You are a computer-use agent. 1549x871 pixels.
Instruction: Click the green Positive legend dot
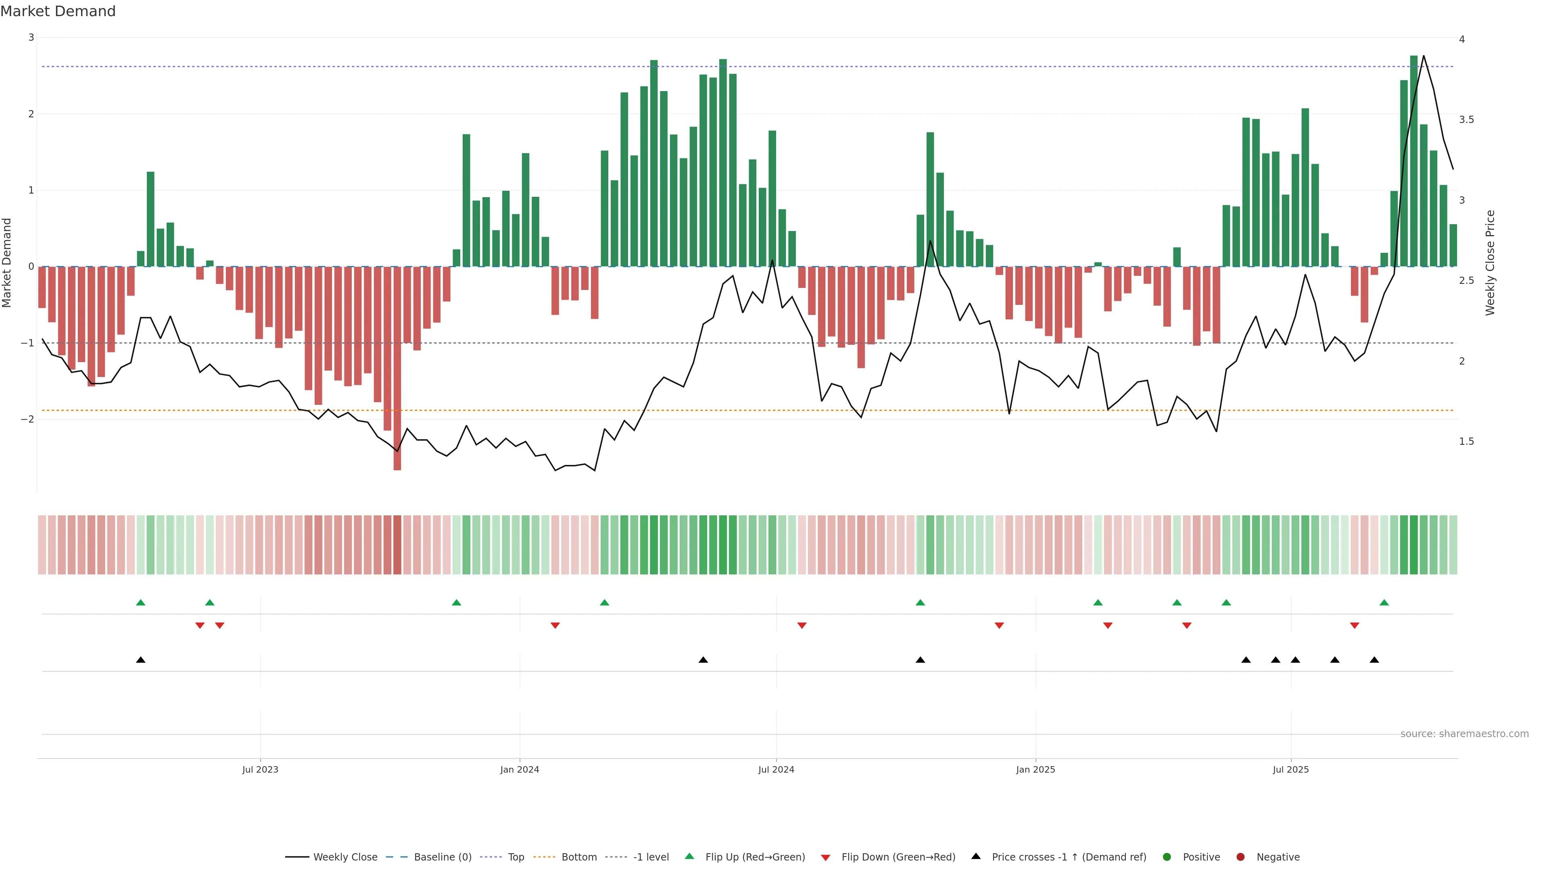pos(1167,856)
